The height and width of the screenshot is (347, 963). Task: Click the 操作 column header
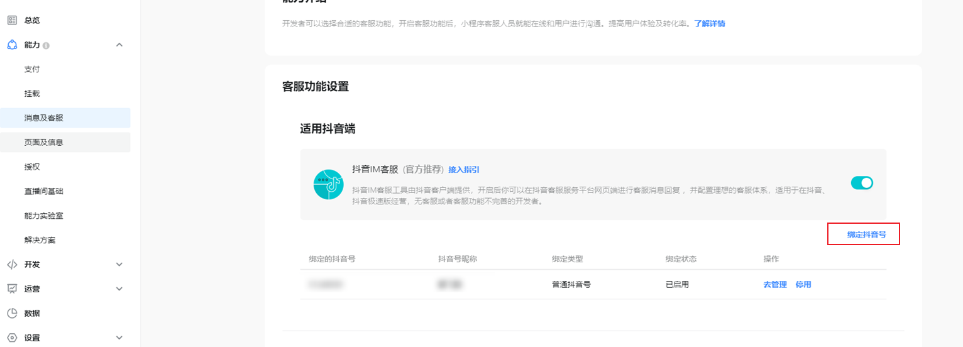pyautogui.click(x=771, y=259)
